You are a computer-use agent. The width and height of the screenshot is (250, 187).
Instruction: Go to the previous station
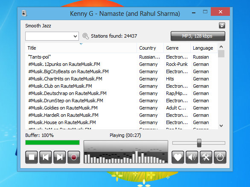(x=46, y=157)
